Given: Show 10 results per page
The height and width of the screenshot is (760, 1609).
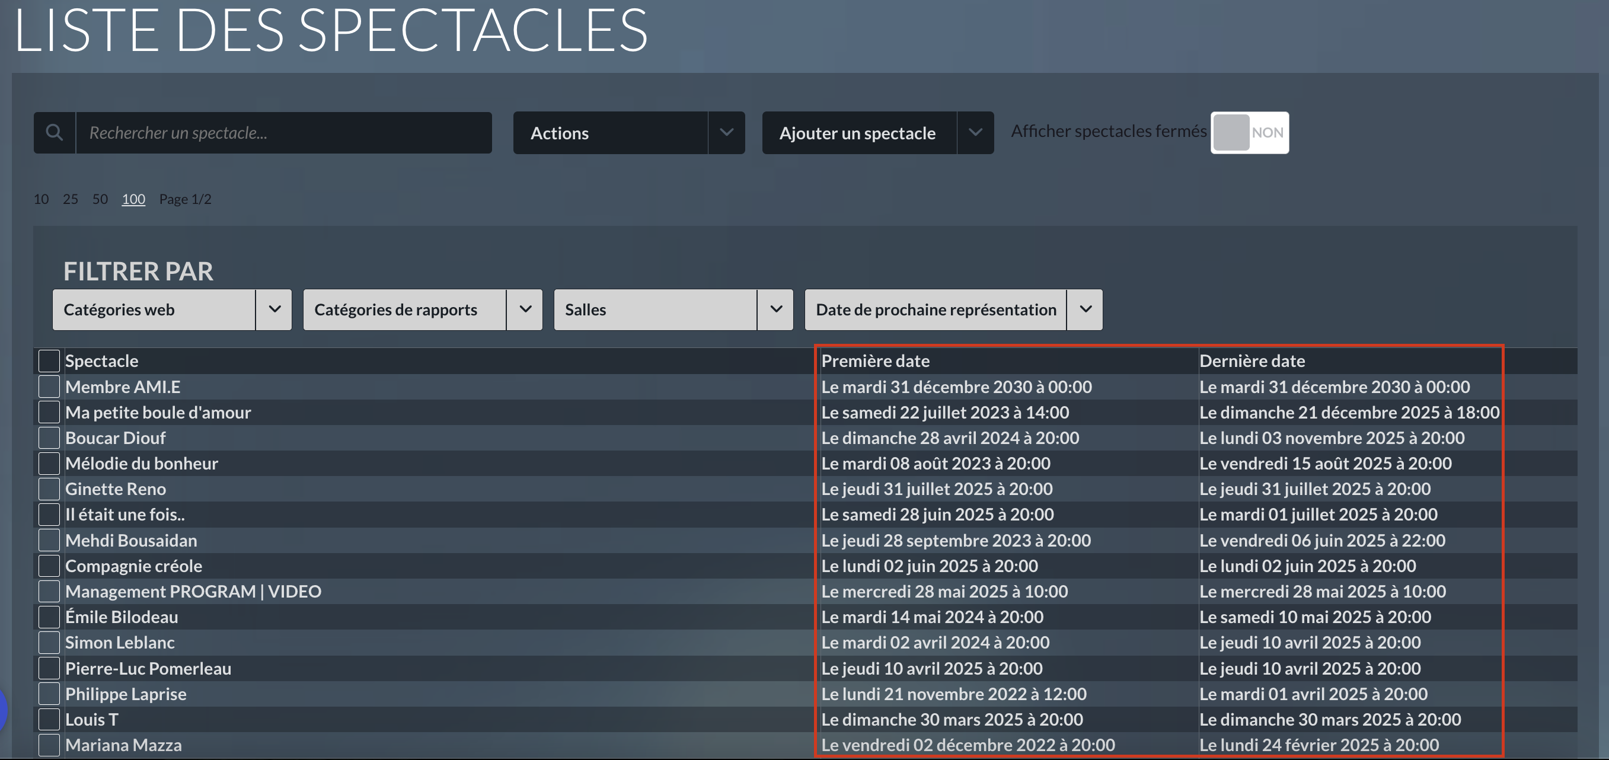Looking at the screenshot, I should 41,199.
